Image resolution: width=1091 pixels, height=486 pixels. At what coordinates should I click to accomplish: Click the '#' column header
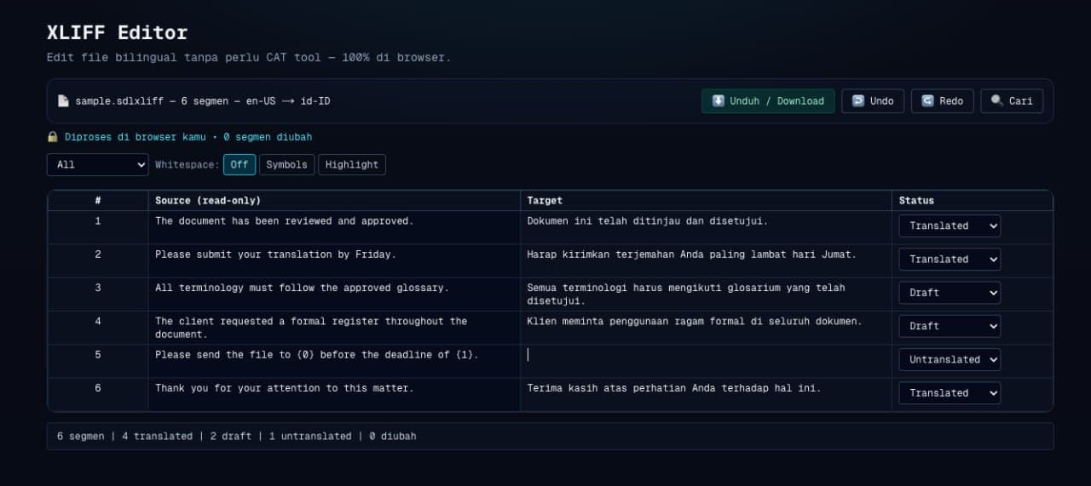point(98,201)
